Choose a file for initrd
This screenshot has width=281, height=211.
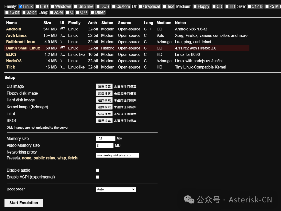(x=104, y=114)
